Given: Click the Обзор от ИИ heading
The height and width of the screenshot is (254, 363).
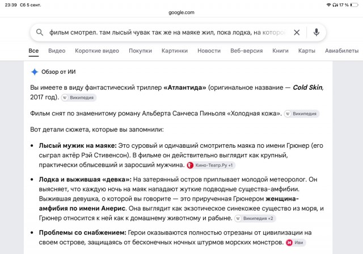Looking at the screenshot, I should pyautogui.click(x=58, y=72).
